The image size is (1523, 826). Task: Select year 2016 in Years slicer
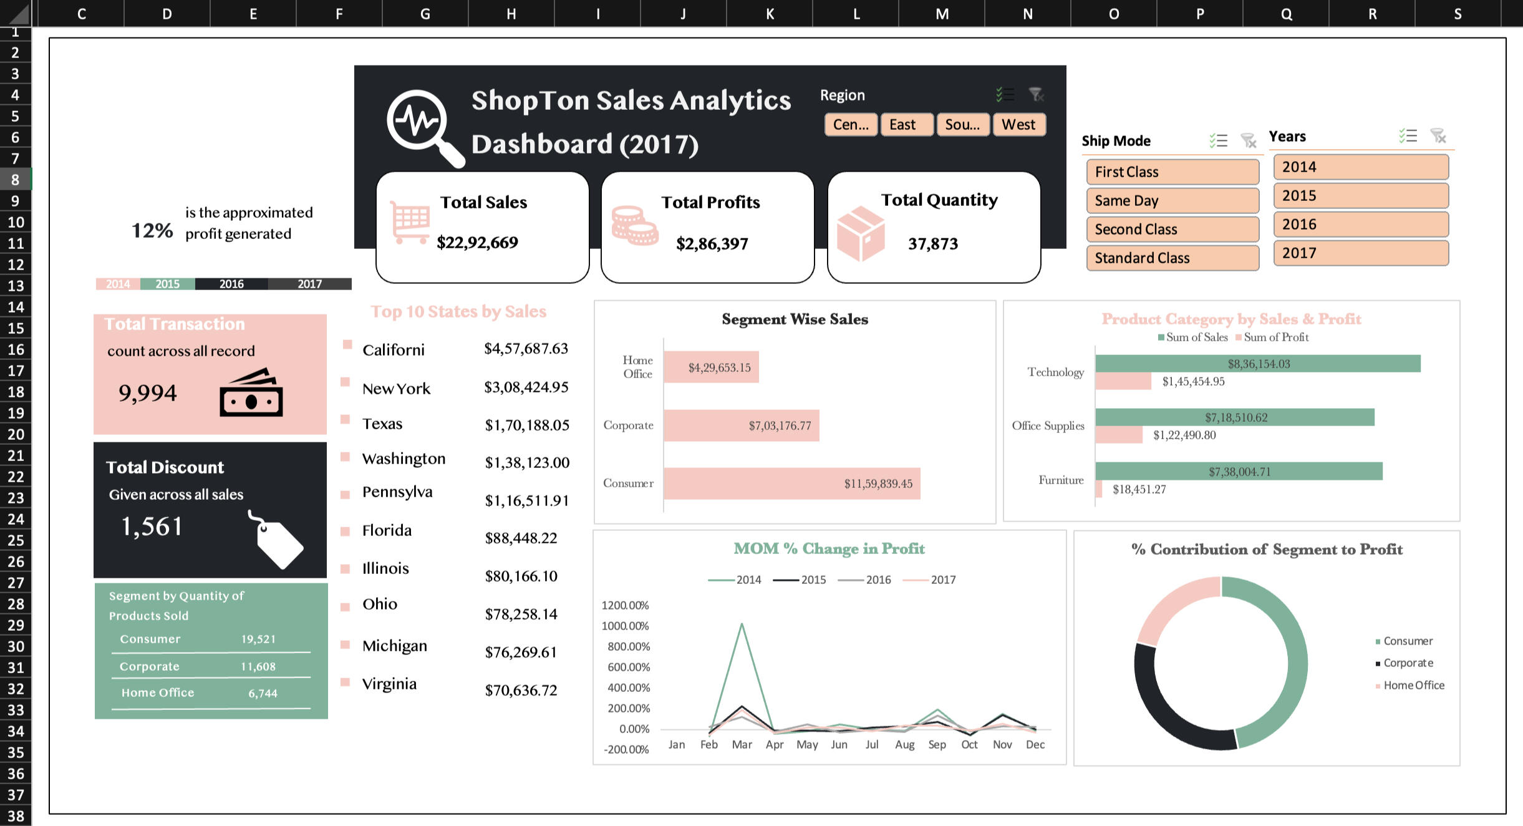click(x=1360, y=225)
